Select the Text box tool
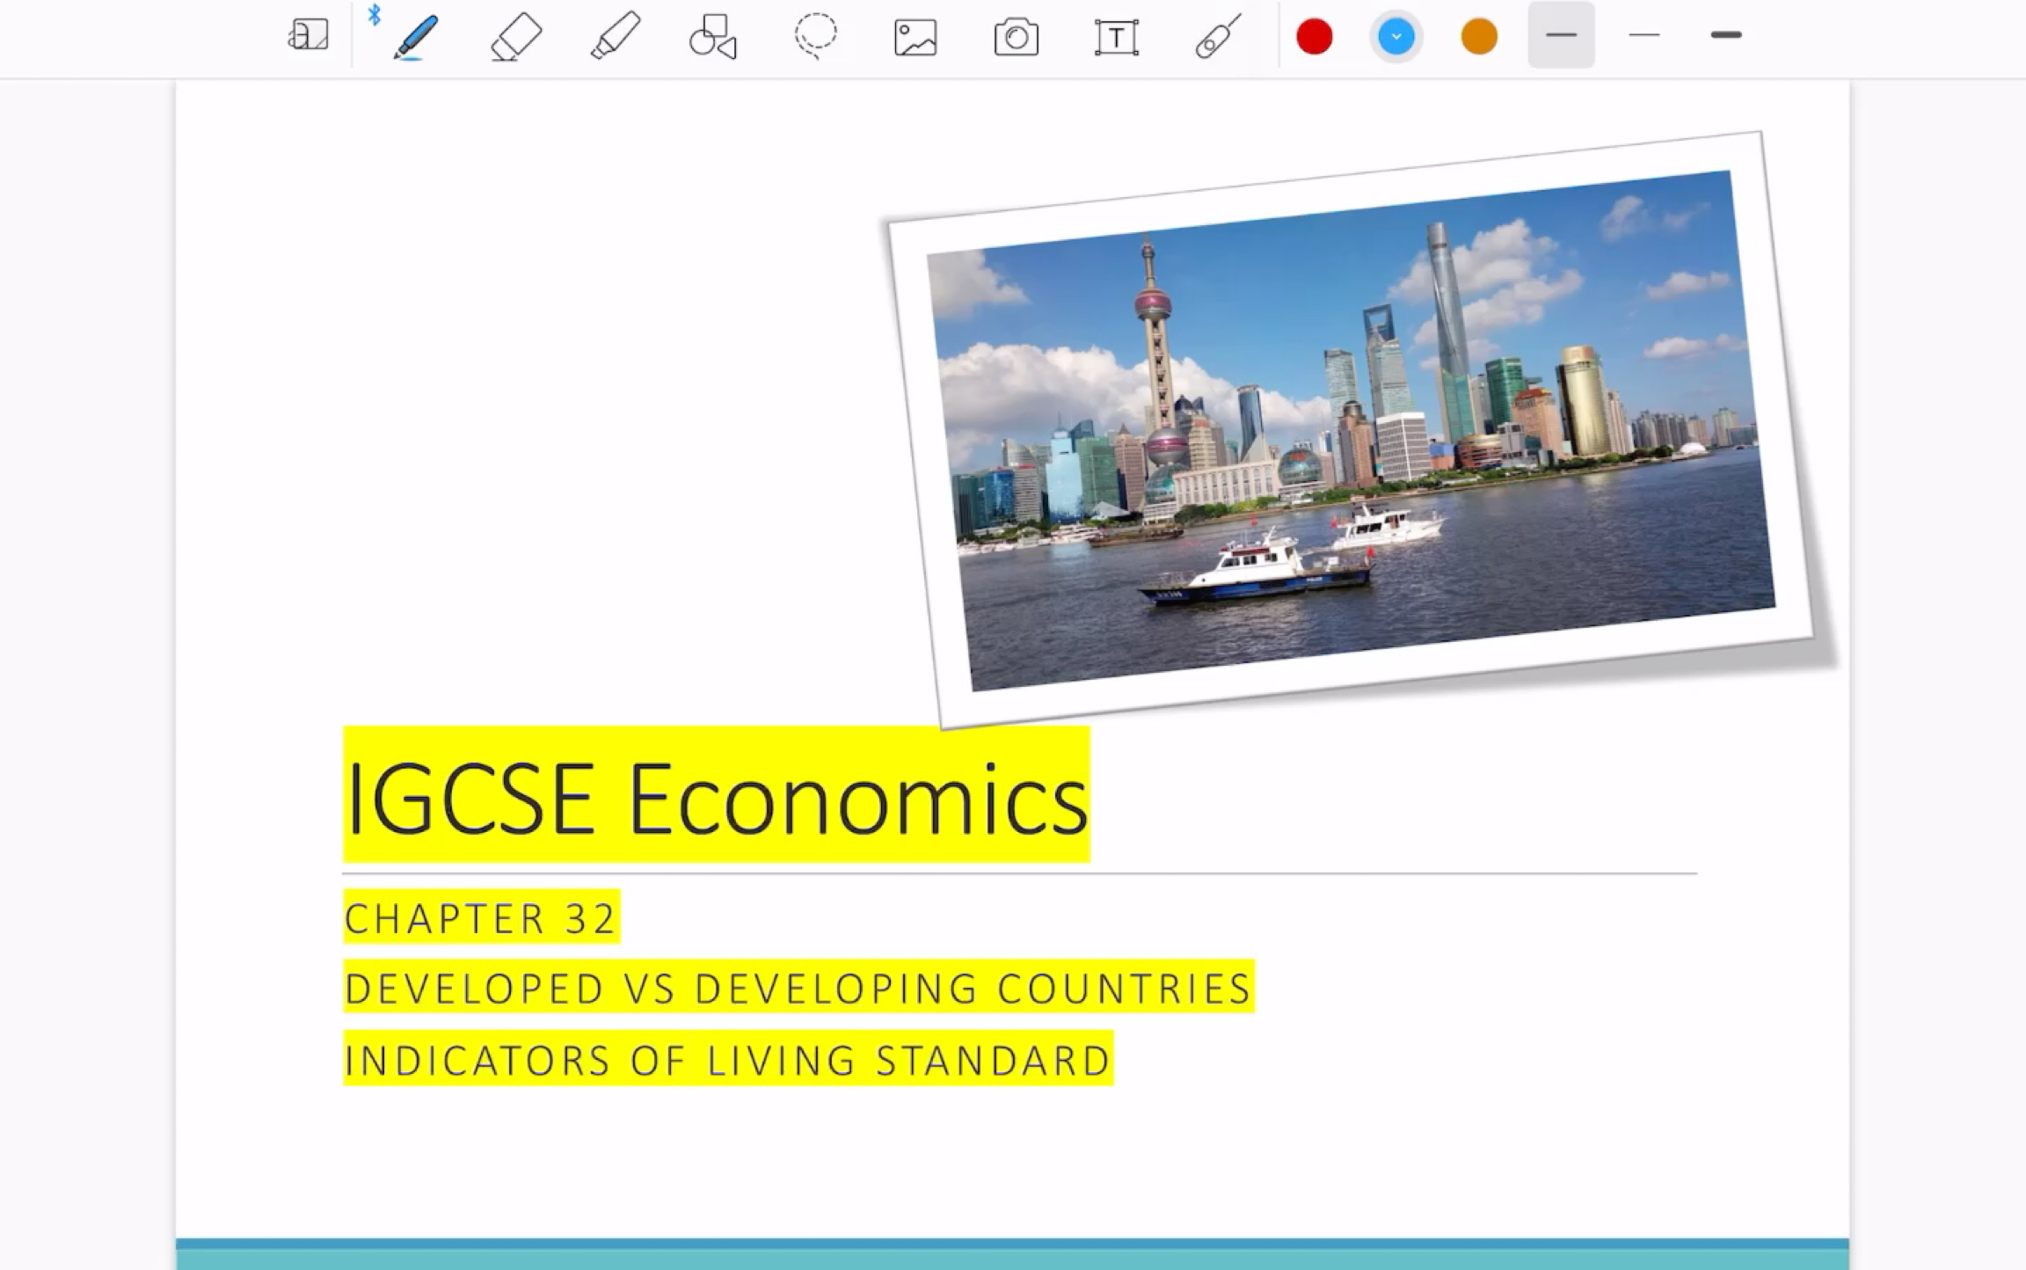This screenshot has height=1270, width=2026. 1117,37
